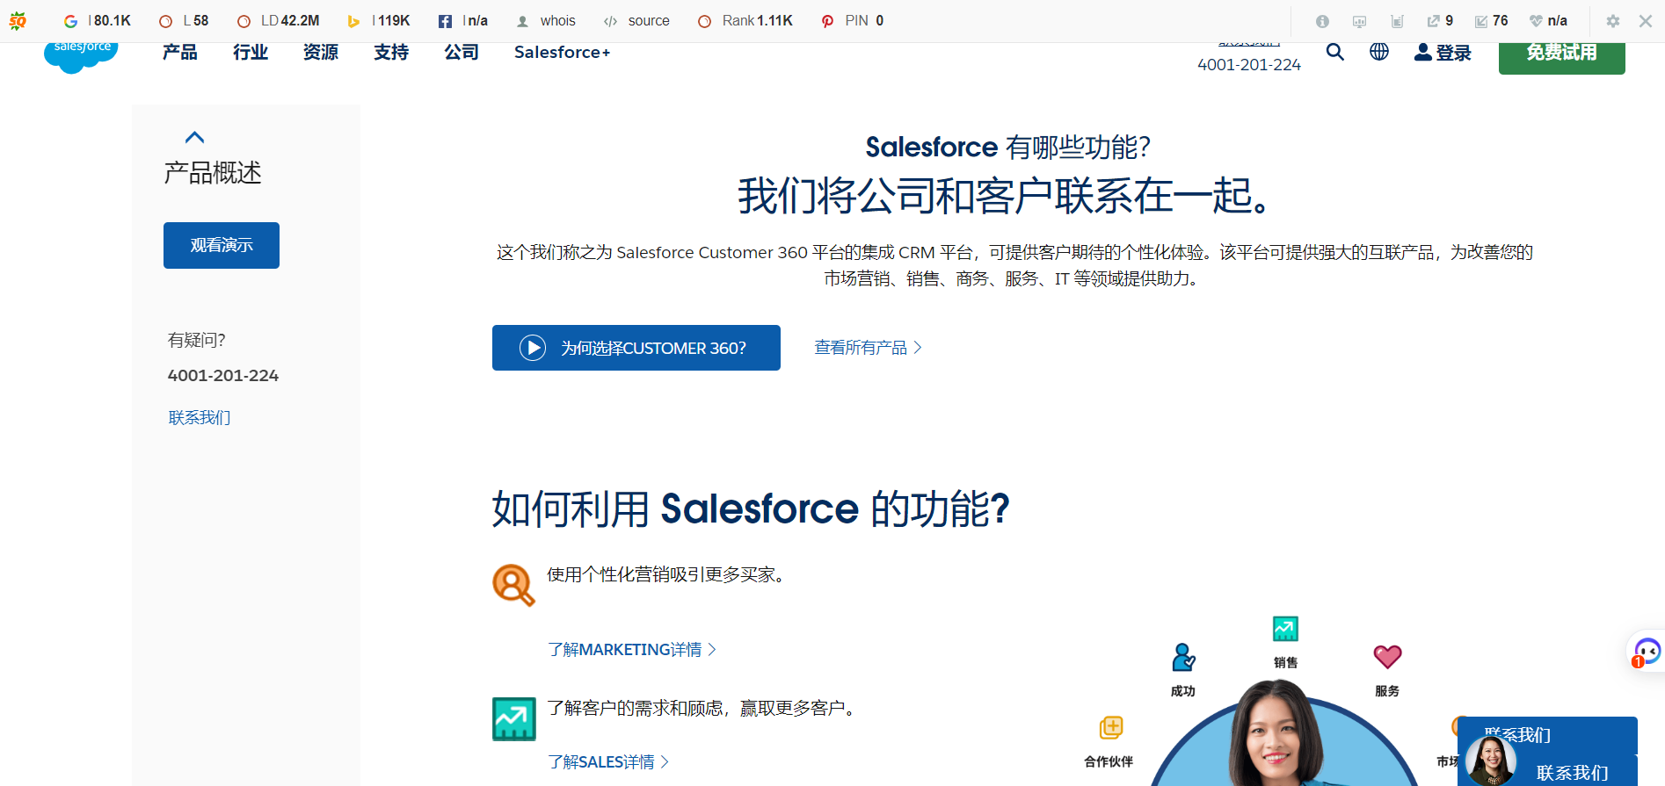Open the SEOquake keyword density icon
1665x786 pixels.
point(1397,21)
